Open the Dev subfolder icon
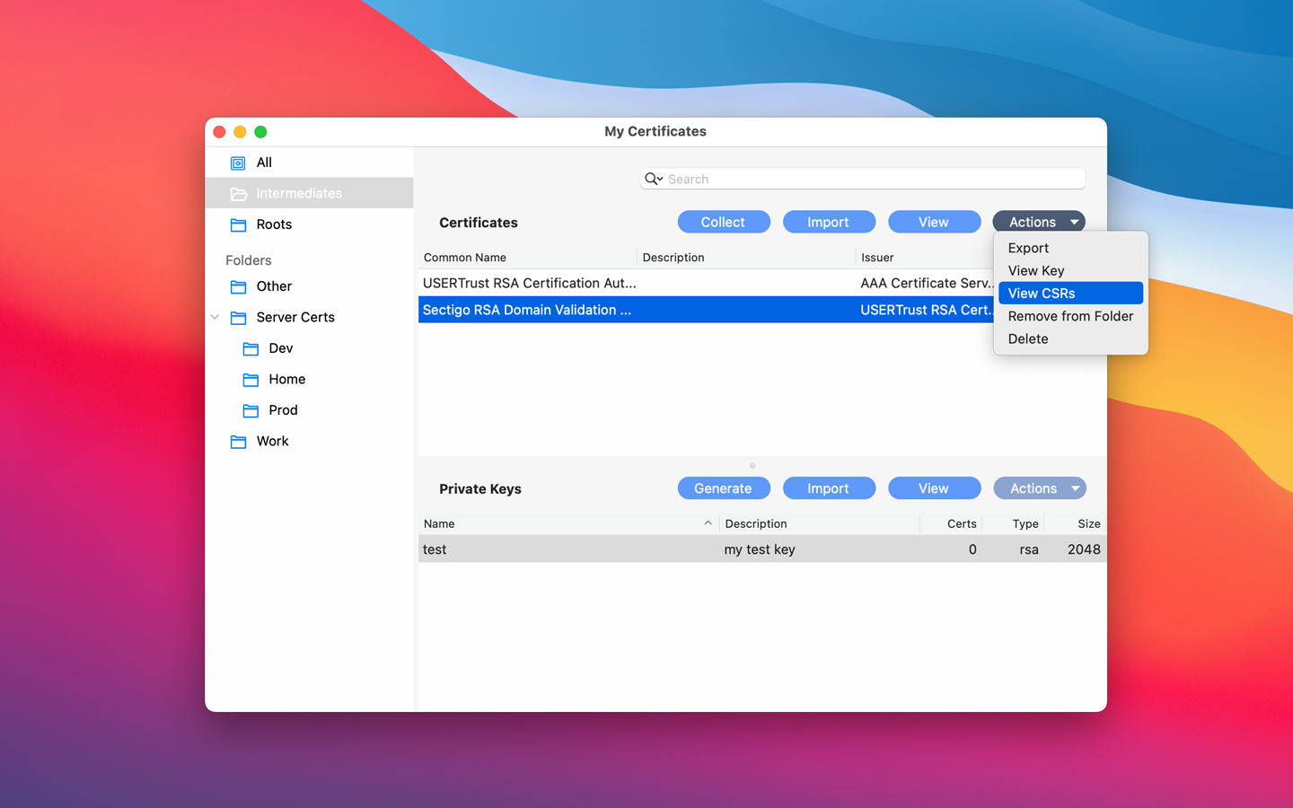 click(x=251, y=348)
